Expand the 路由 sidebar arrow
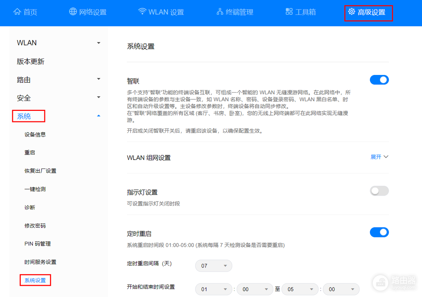Image resolution: width=422 pixels, height=297 pixels. click(98, 79)
